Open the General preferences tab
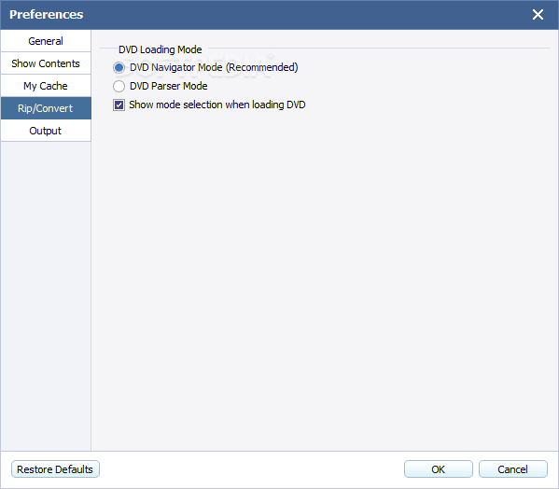This screenshot has height=489, width=559. click(46, 41)
